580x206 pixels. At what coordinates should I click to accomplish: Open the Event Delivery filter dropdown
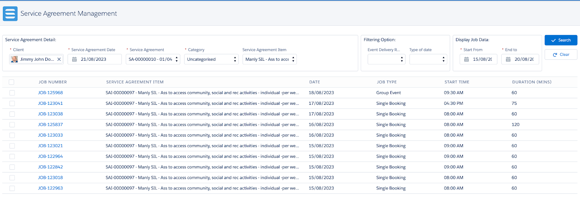386,59
